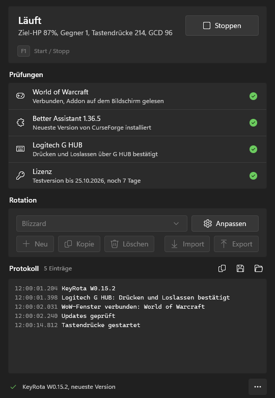Click the F1 hotkey badge
The image size is (275, 398).
click(x=23, y=51)
